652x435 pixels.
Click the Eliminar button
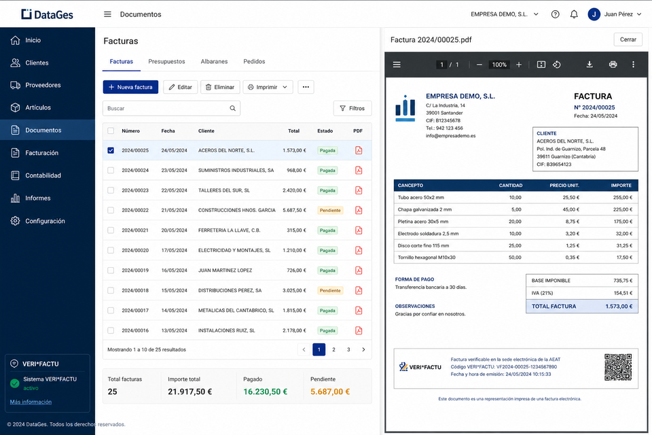tap(220, 87)
